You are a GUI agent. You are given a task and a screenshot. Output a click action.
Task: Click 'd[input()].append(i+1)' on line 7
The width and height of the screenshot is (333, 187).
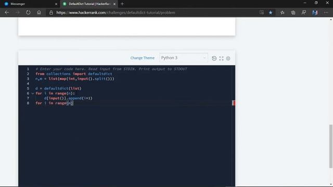tap(68, 98)
